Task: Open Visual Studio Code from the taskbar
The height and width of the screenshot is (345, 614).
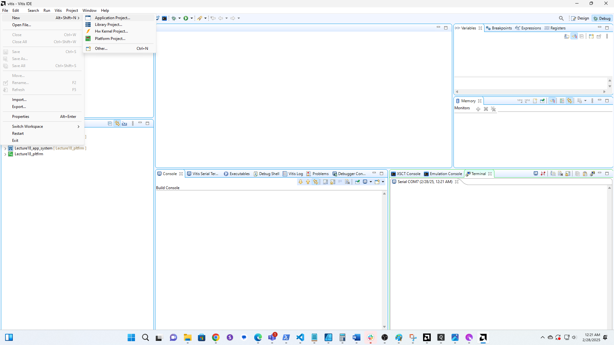Action: click(300, 338)
